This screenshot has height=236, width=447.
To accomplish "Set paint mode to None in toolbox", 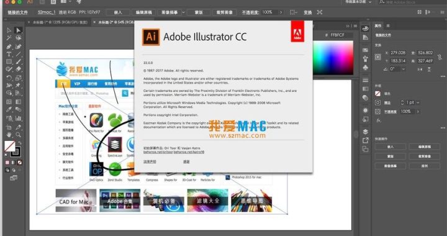I will point(20,163).
